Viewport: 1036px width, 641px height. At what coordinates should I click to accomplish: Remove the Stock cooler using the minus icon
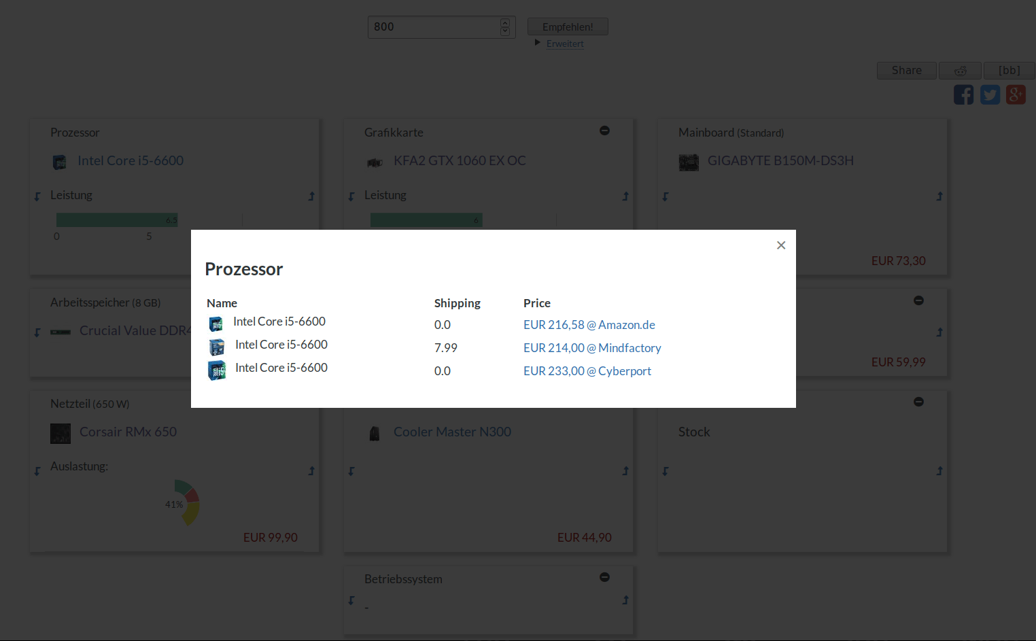tap(918, 402)
